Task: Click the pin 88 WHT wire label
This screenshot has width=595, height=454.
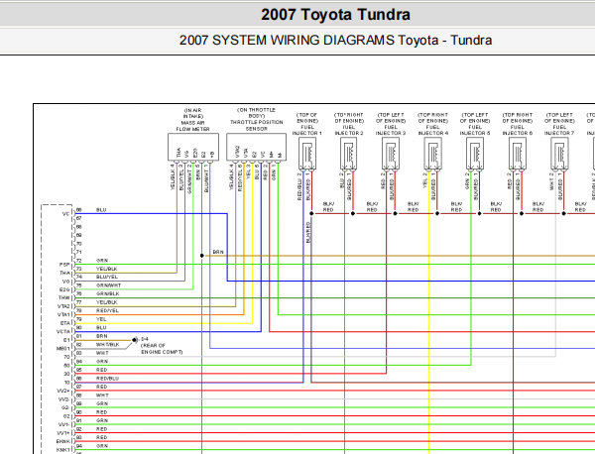Action: tap(102, 396)
